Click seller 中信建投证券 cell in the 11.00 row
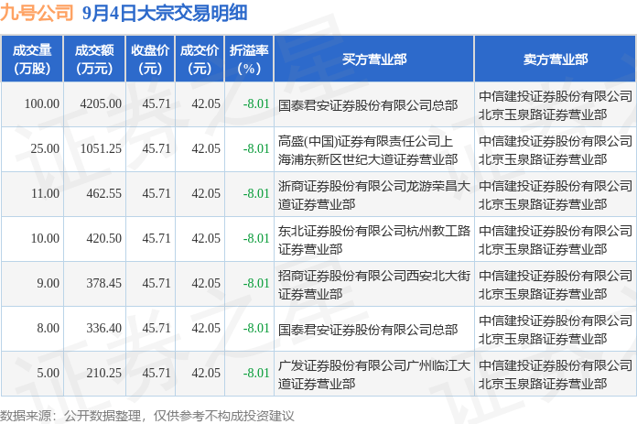 (x=556, y=195)
